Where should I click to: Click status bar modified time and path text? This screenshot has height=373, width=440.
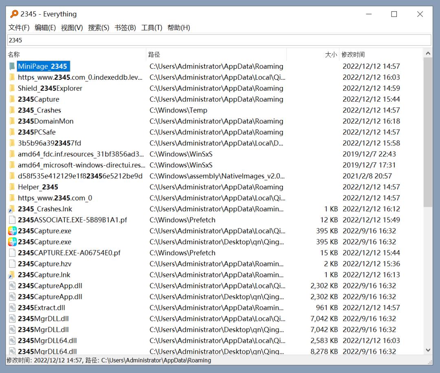(x=109, y=360)
